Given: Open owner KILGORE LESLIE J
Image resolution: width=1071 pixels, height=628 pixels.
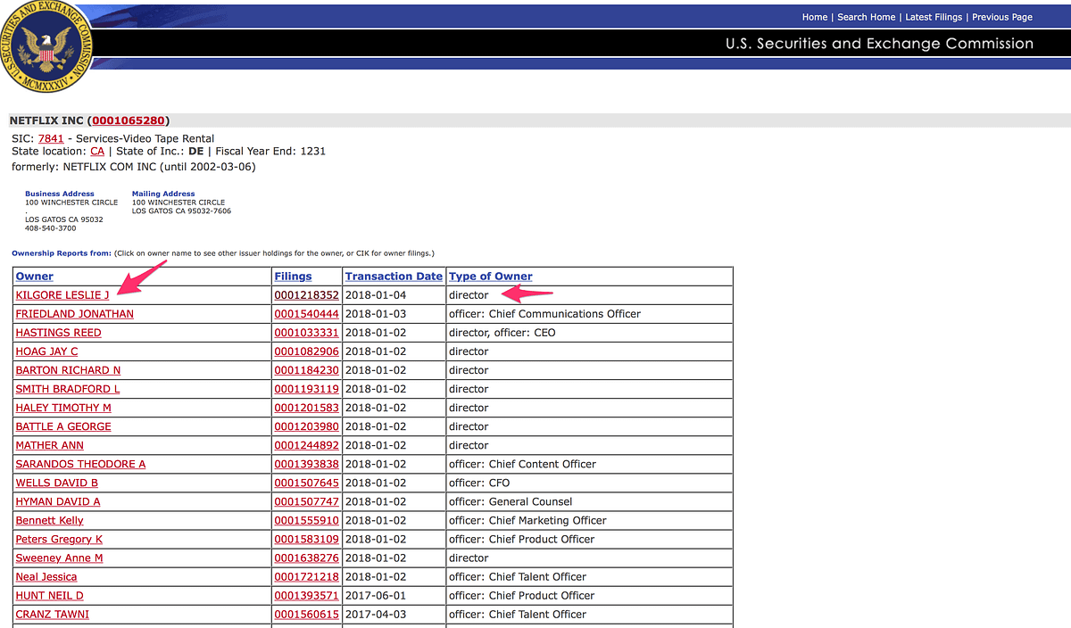Looking at the screenshot, I should coord(62,295).
